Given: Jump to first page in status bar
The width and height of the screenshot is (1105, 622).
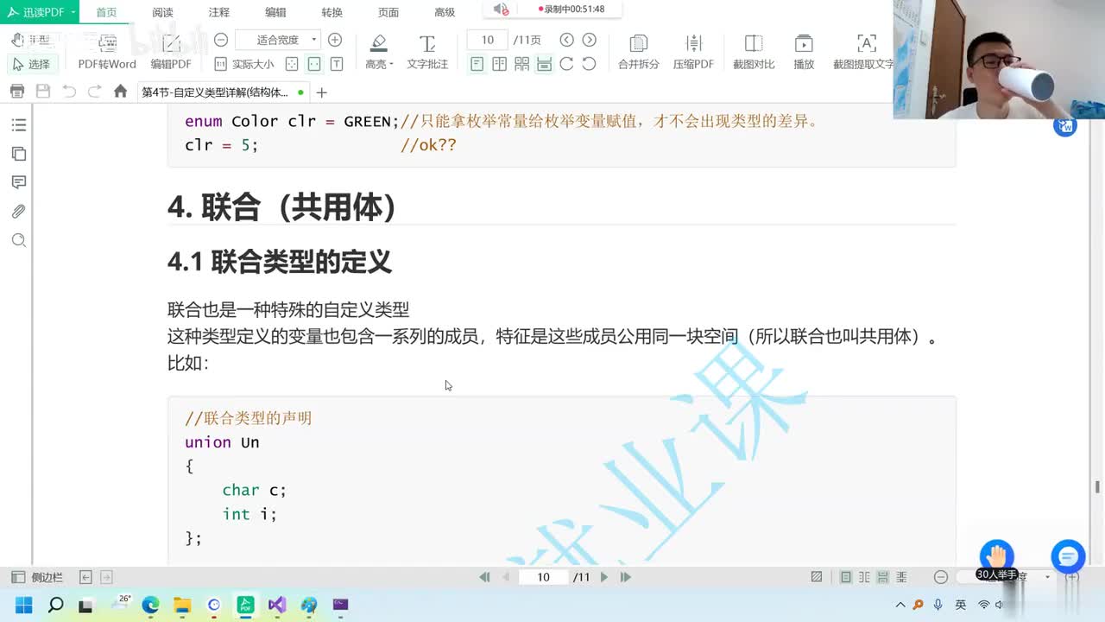Looking at the screenshot, I should click(484, 577).
